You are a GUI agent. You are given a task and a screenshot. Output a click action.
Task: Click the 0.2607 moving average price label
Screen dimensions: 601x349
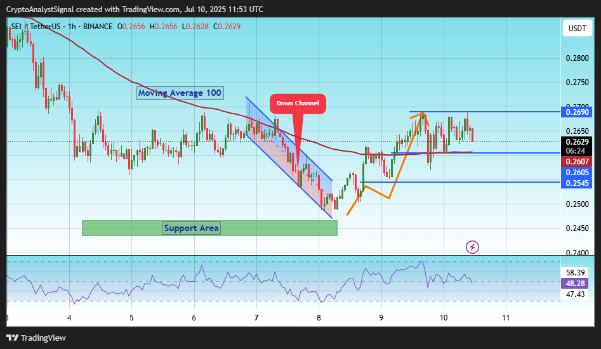577,162
